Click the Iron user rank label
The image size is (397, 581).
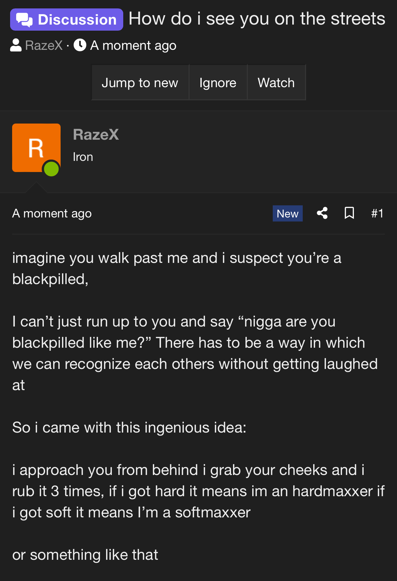point(83,157)
